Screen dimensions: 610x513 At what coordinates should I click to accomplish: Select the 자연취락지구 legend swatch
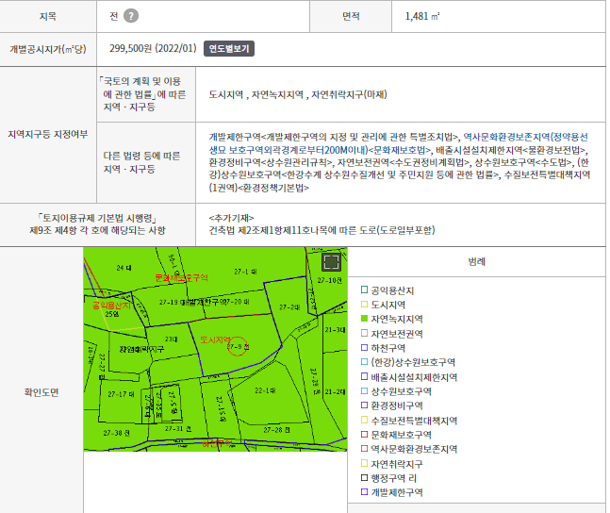tap(364, 463)
